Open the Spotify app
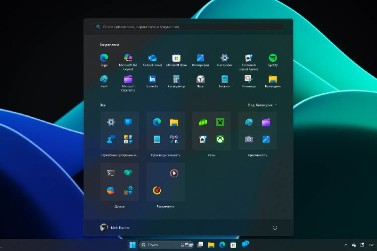The height and width of the screenshot is (251, 377). click(273, 60)
